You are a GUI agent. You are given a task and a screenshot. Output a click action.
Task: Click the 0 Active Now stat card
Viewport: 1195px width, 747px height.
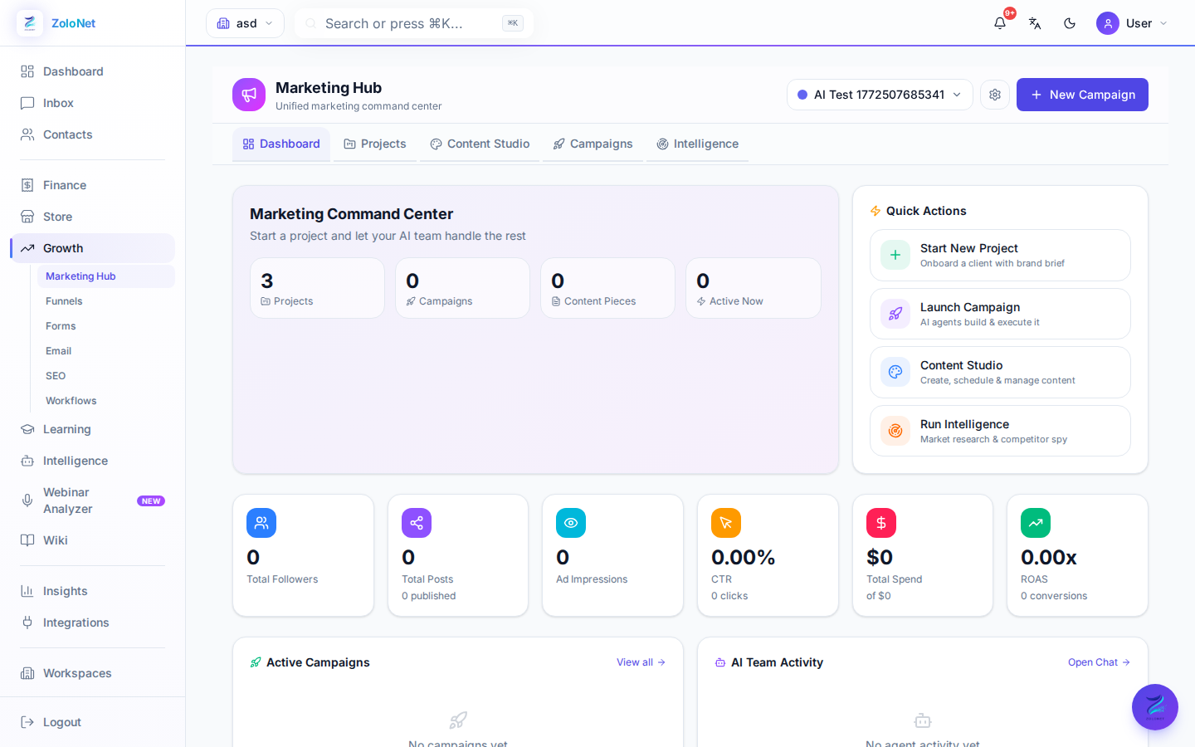(754, 288)
